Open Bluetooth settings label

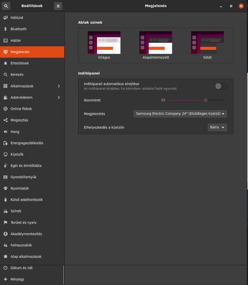pyautogui.click(x=18, y=29)
